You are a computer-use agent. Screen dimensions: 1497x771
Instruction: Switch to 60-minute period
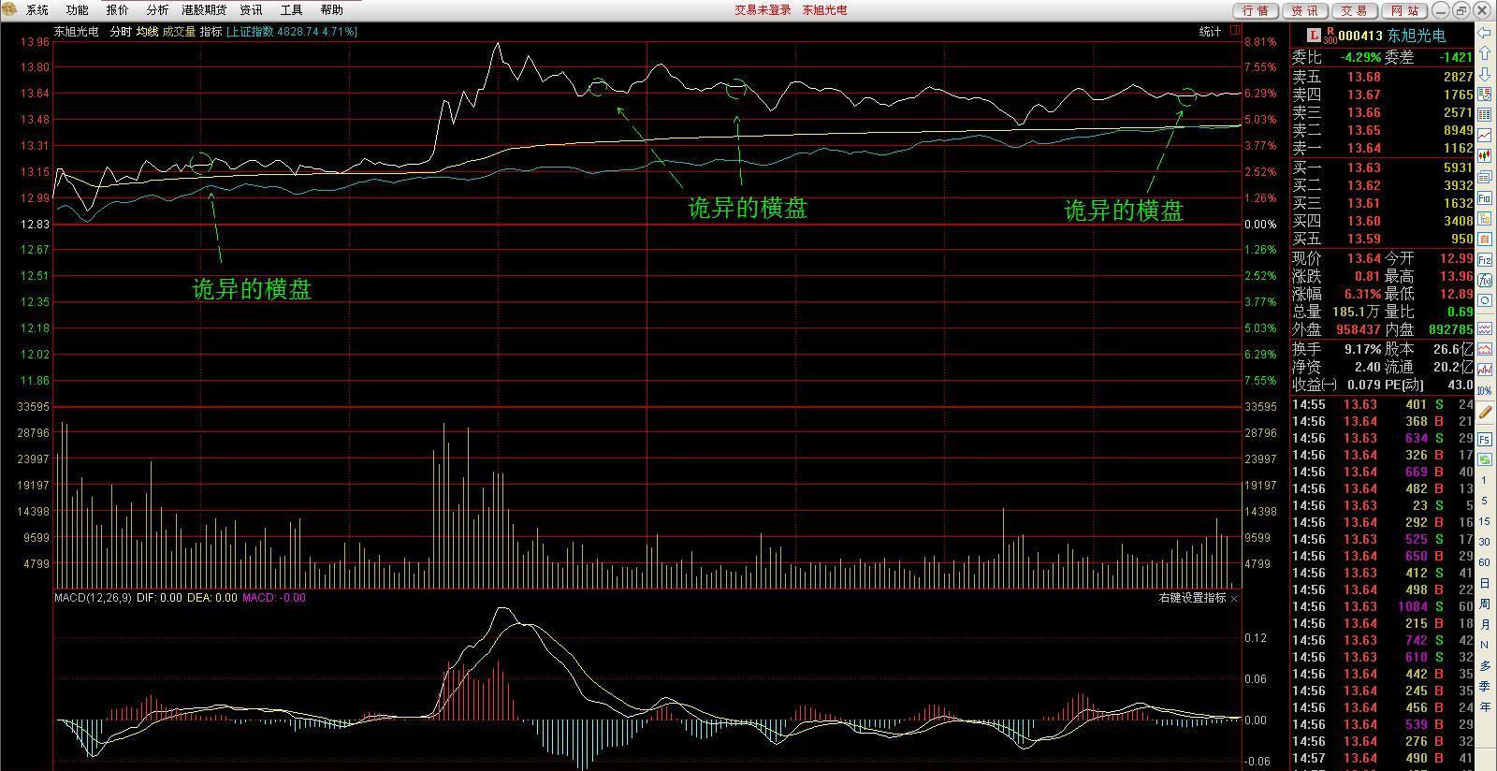click(1484, 561)
